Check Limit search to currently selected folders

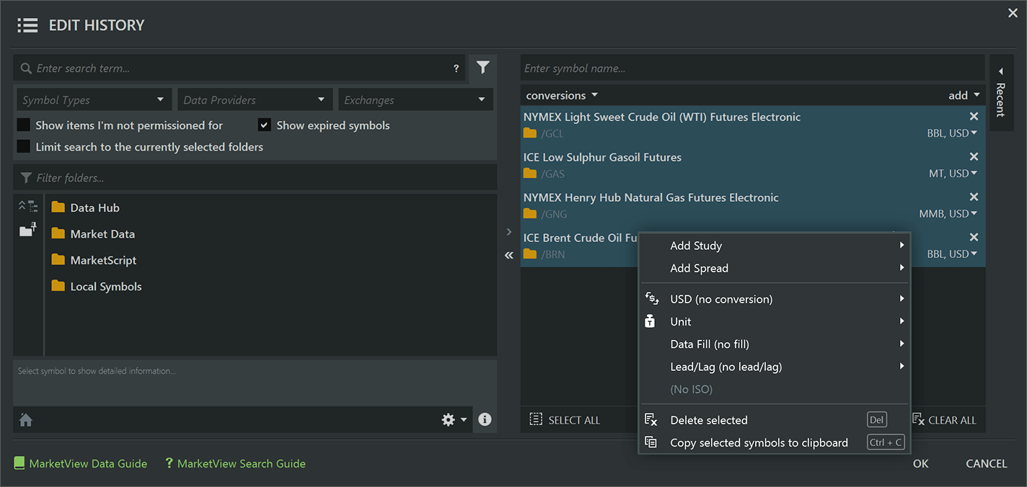(24, 147)
